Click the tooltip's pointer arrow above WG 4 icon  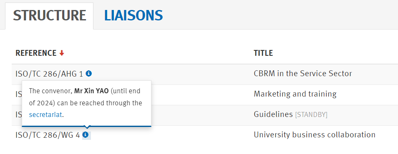tap(87, 127)
